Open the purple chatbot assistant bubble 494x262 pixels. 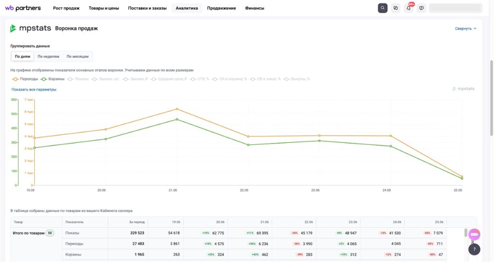tap(474, 234)
